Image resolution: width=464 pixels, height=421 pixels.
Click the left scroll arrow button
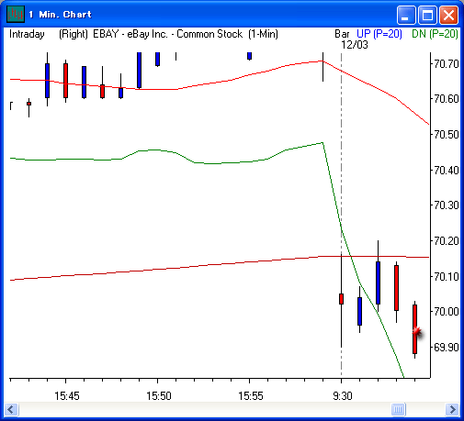11,409
